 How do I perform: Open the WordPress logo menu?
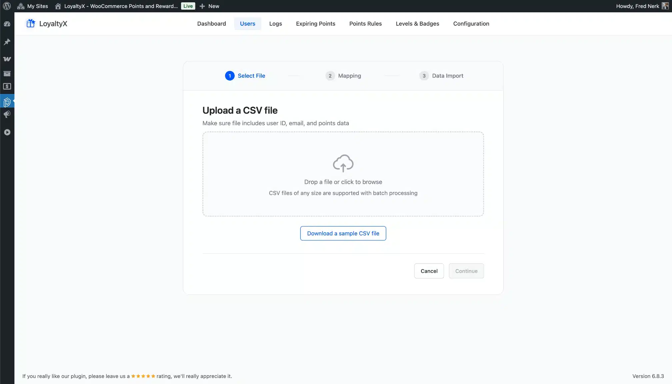point(7,6)
